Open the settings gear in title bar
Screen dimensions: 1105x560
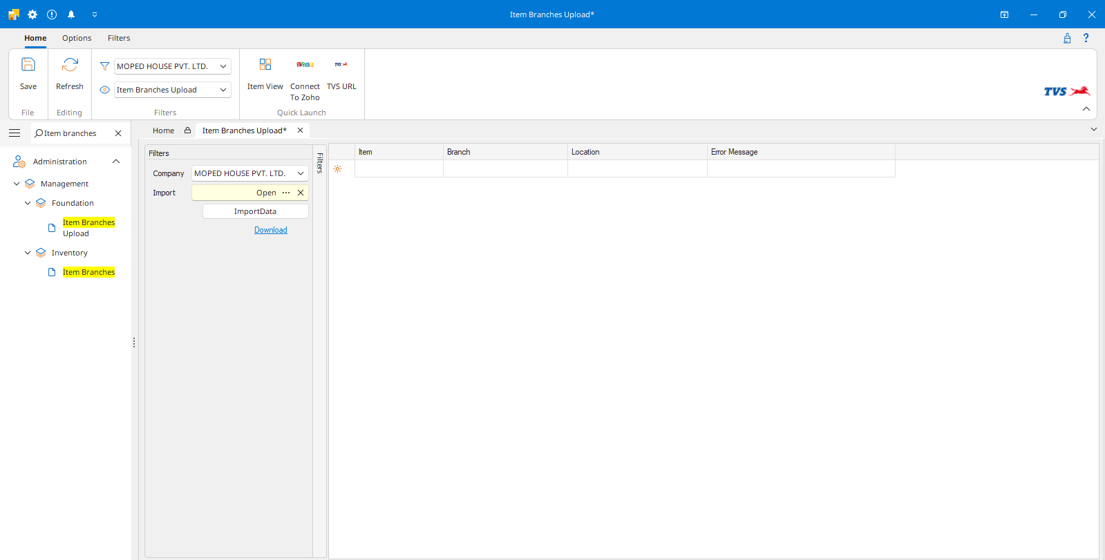pos(32,15)
